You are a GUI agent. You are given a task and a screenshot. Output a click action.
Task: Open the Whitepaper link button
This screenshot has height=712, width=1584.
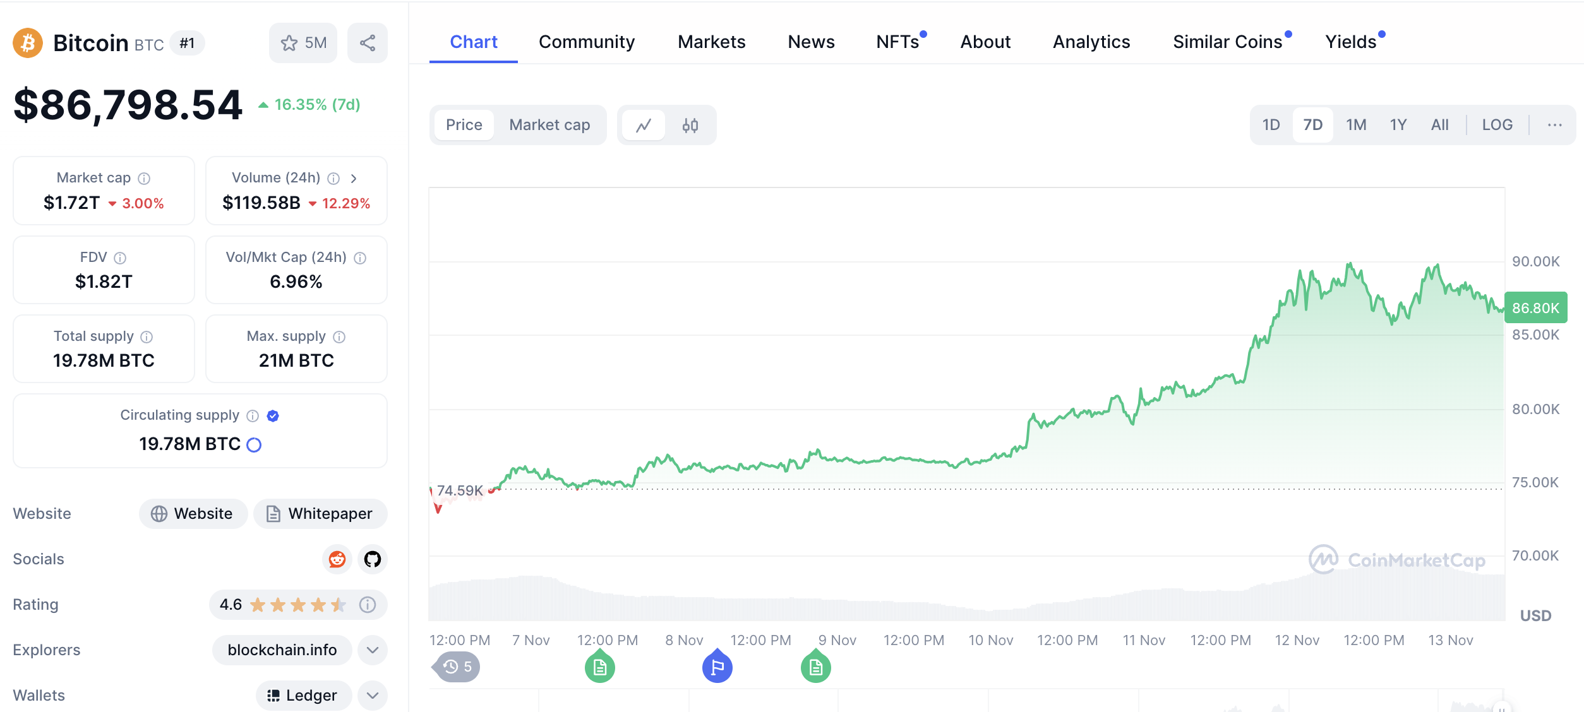tap(320, 514)
